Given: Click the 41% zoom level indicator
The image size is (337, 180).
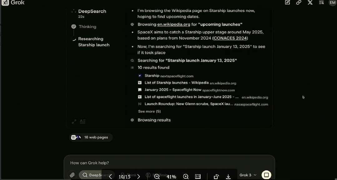Looking at the screenshot, I should point(171,177).
